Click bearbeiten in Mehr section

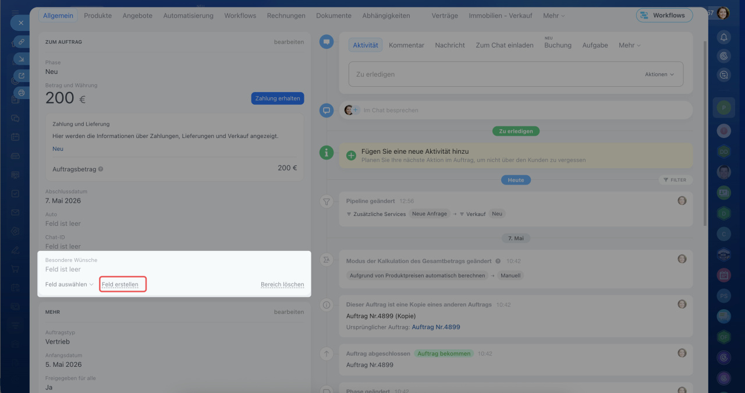tap(289, 312)
